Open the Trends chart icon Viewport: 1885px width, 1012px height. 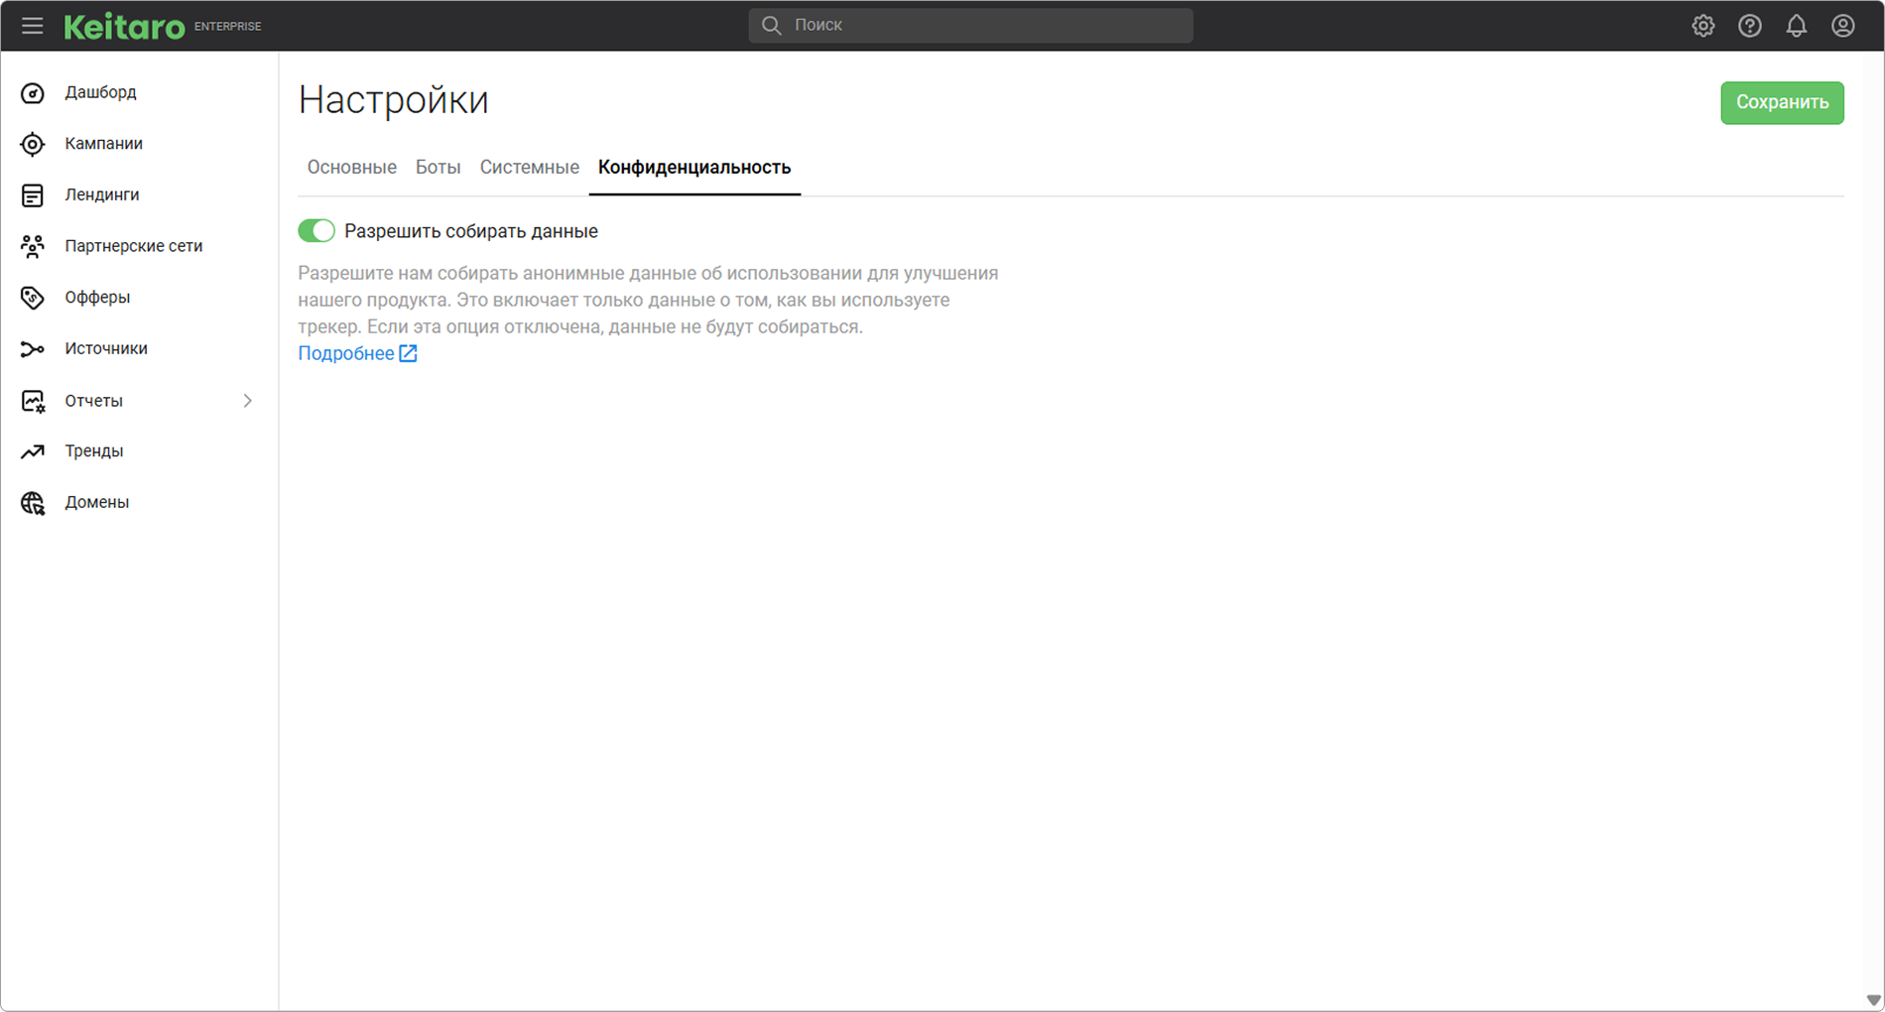point(33,451)
